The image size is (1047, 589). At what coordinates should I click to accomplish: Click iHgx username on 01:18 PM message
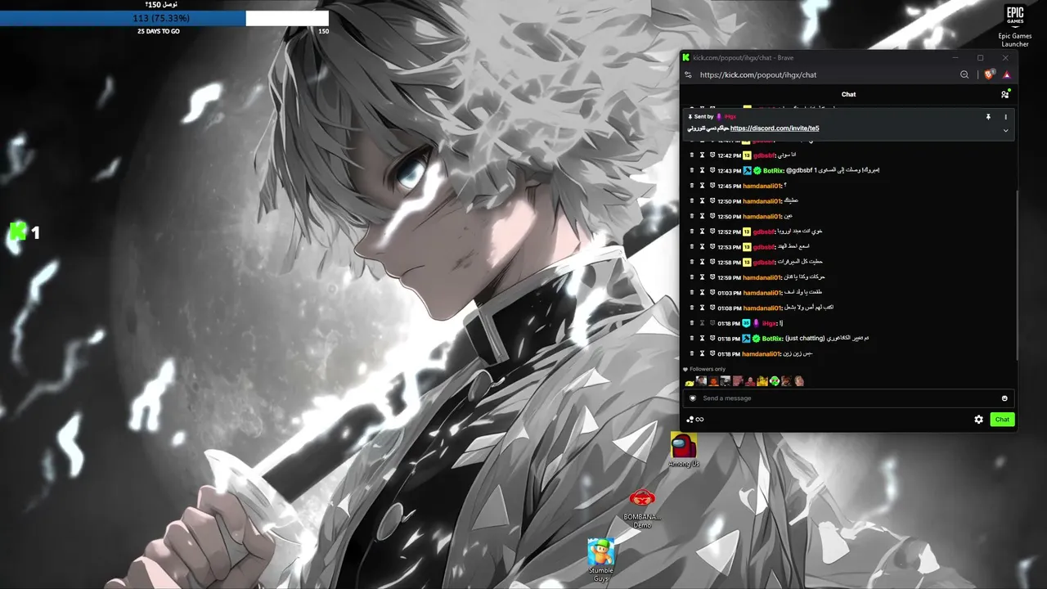(770, 323)
